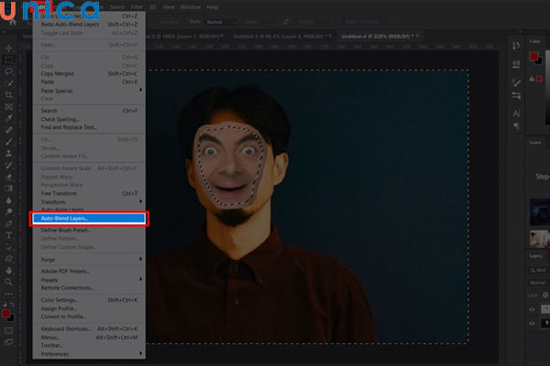Image resolution: width=550 pixels, height=366 pixels.
Task: Select the Eyedropper tool
Action: 8,117
